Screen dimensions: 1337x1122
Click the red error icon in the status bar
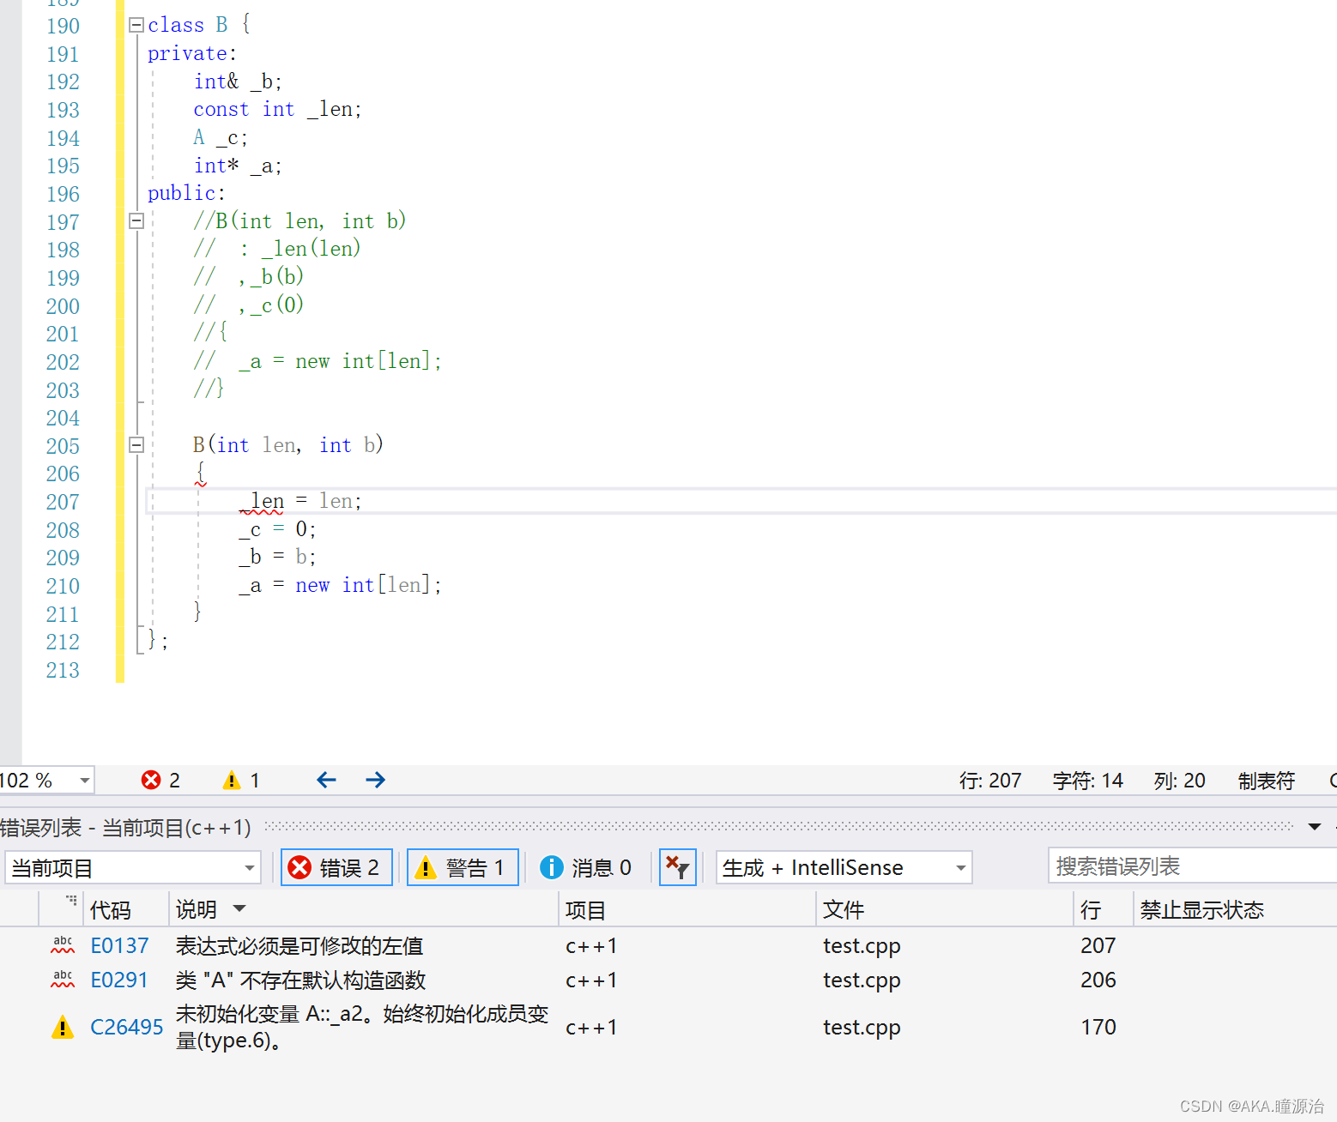click(x=149, y=780)
